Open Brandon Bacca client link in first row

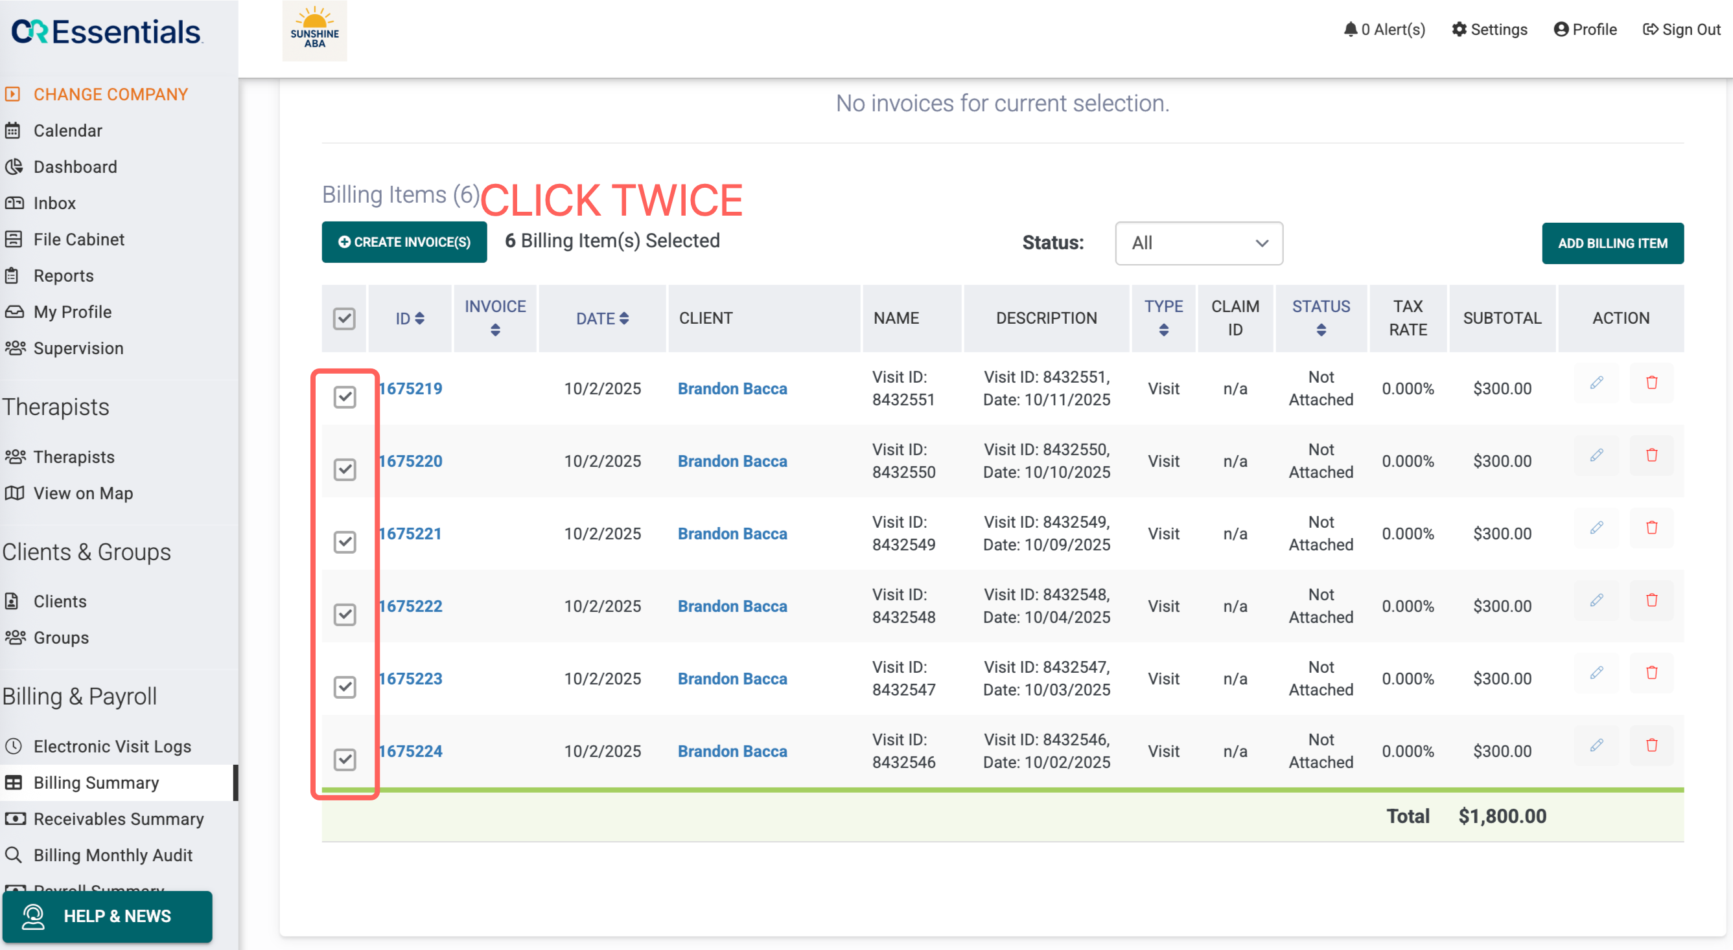[x=731, y=389]
